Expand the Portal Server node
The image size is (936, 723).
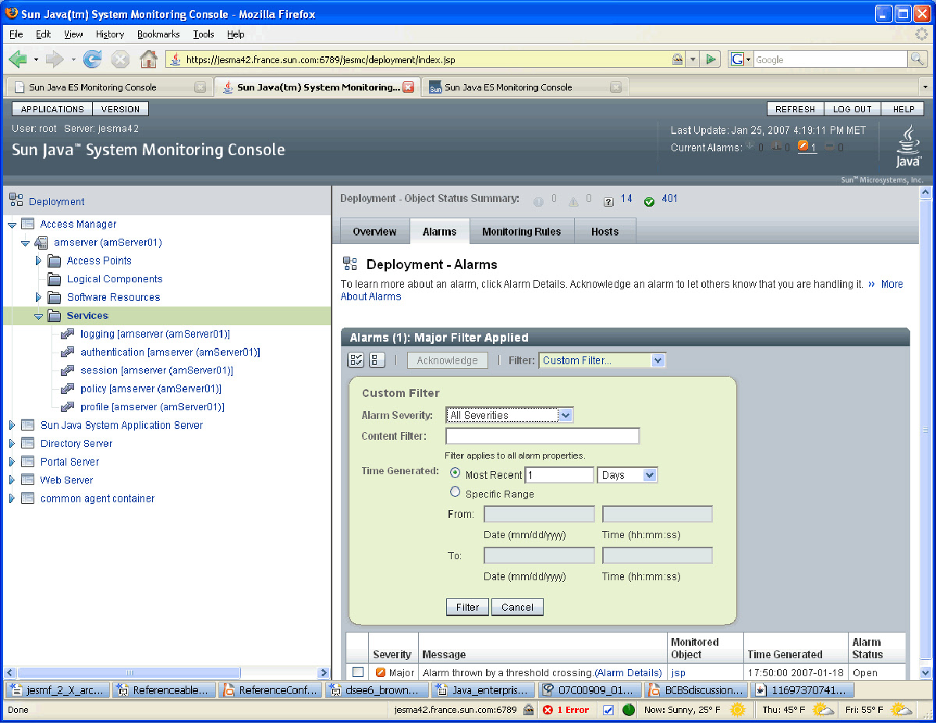pyautogui.click(x=12, y=462)
